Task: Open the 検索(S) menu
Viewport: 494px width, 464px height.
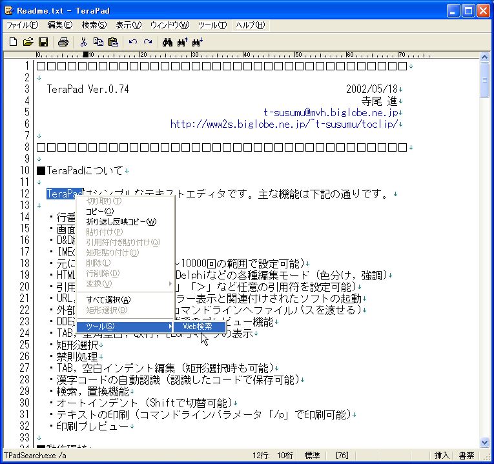Action: click(94, 25)
